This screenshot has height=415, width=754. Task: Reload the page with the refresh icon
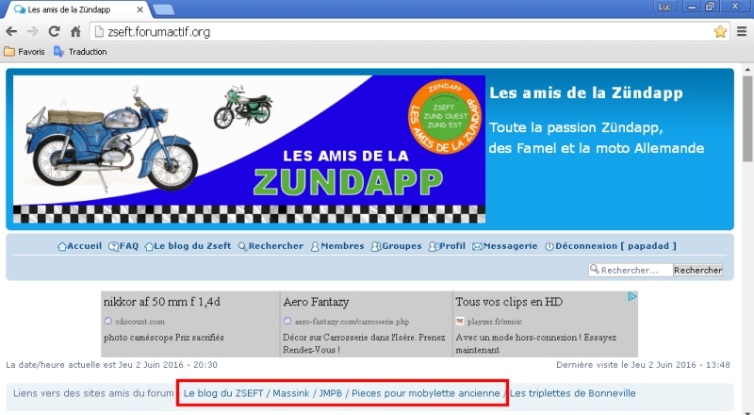click(54, 32)
